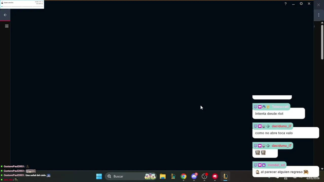Select the active League client taskbar icon
The width and height of the screenshot is (324, 182).
click(225, 176)
